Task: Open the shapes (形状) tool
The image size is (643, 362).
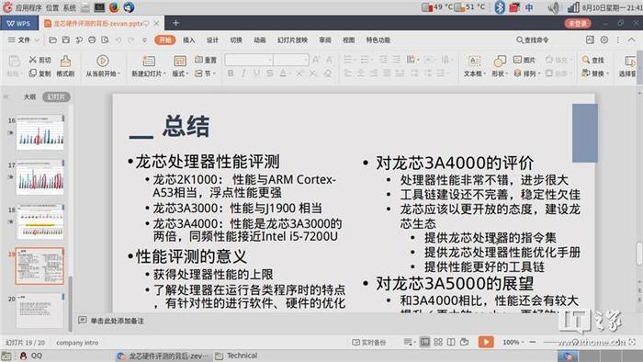Action: click(500, 66)
